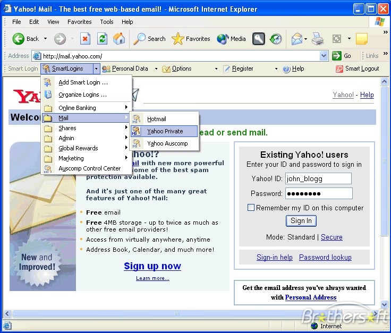391x333 pixels.
Task: Click the Organize Logins icon
Action: (48, 95)
